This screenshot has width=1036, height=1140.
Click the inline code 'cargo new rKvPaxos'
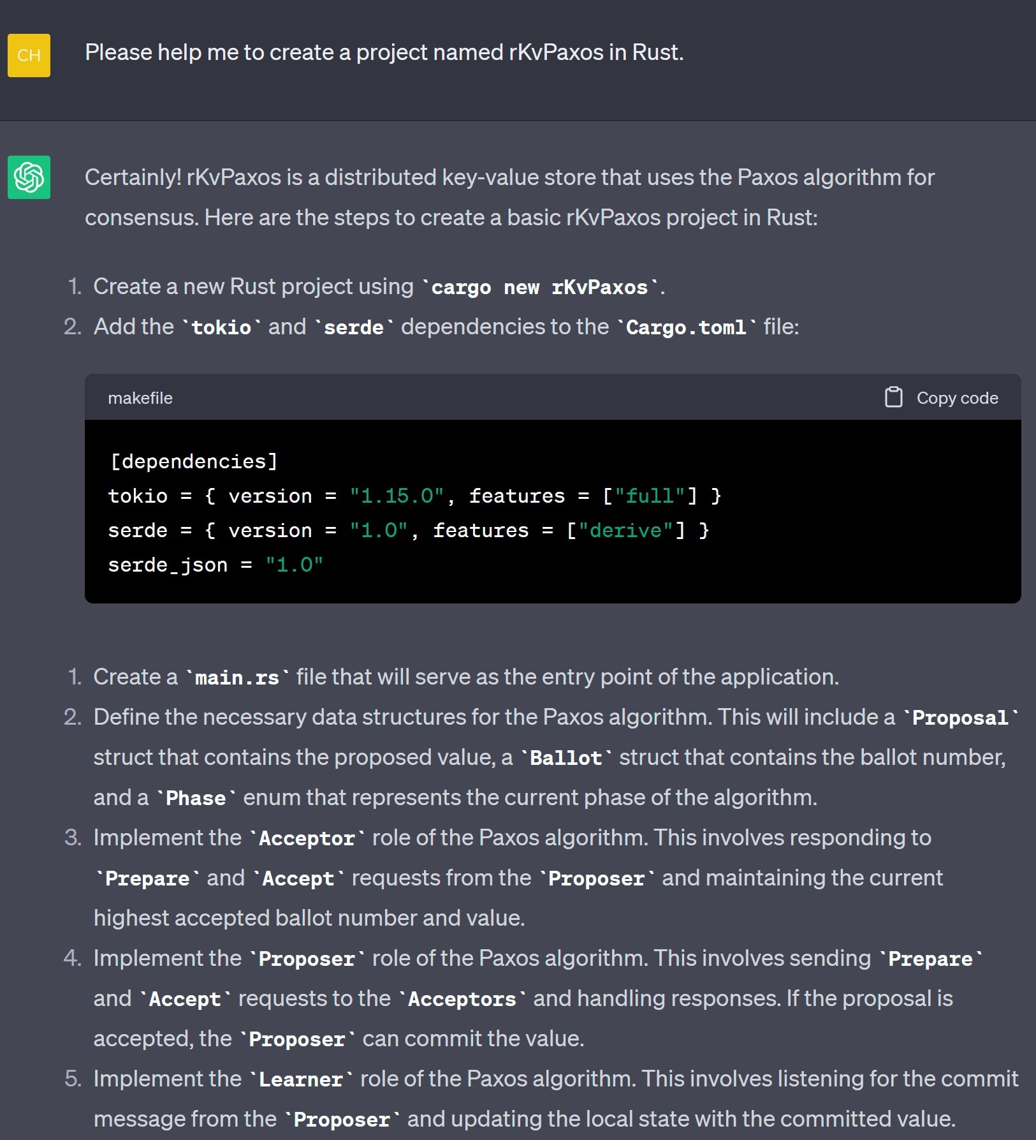click(x=539, y=287)
